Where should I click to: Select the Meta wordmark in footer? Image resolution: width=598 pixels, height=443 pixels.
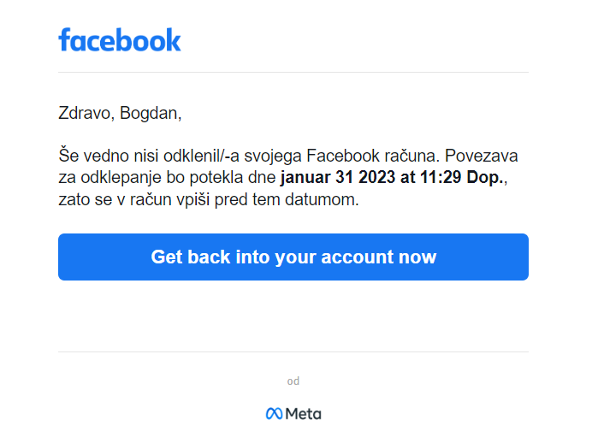303,414
